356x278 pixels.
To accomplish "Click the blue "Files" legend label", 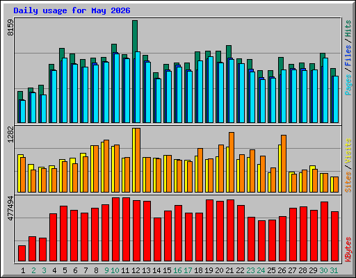I will [x=348, y=56].
